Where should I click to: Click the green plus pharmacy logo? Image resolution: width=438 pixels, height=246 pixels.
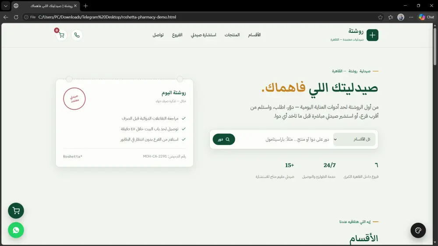372,35
